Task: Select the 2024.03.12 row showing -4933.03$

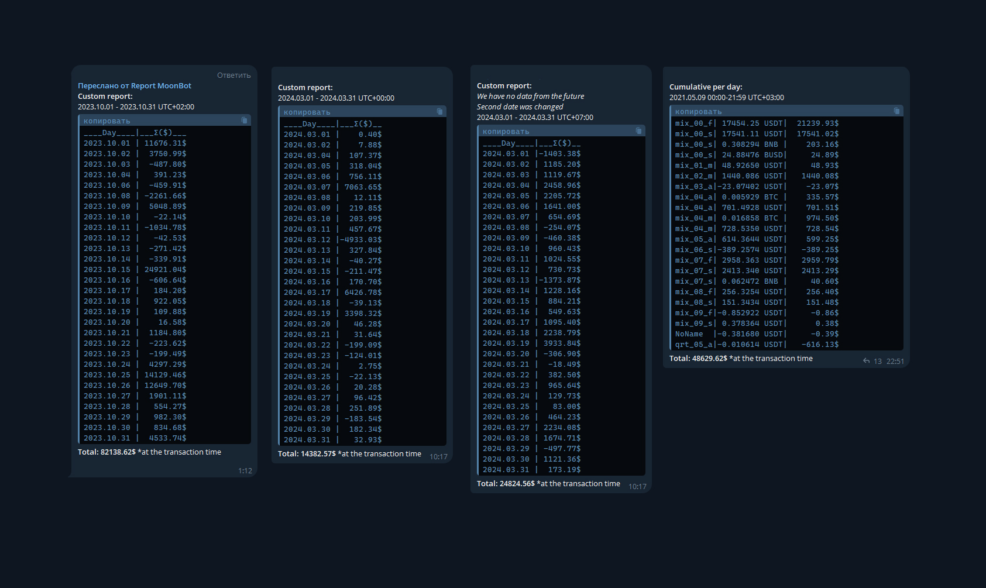Action: pos(332,240)
